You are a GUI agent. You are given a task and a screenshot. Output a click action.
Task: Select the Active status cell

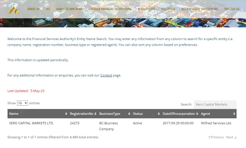point(137,123)
